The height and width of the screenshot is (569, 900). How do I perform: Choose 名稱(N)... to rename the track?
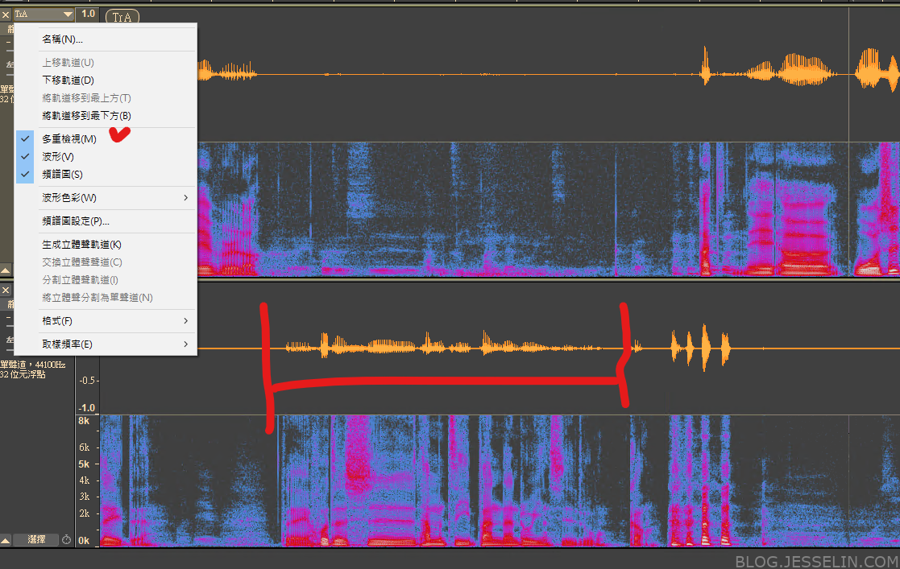[x=106, y=39]
